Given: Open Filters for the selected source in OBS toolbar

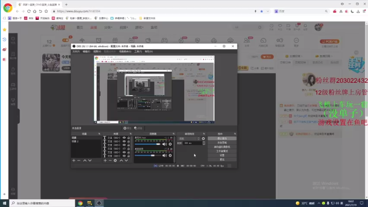Looking at the screenshot, I should tap(138, 128).
